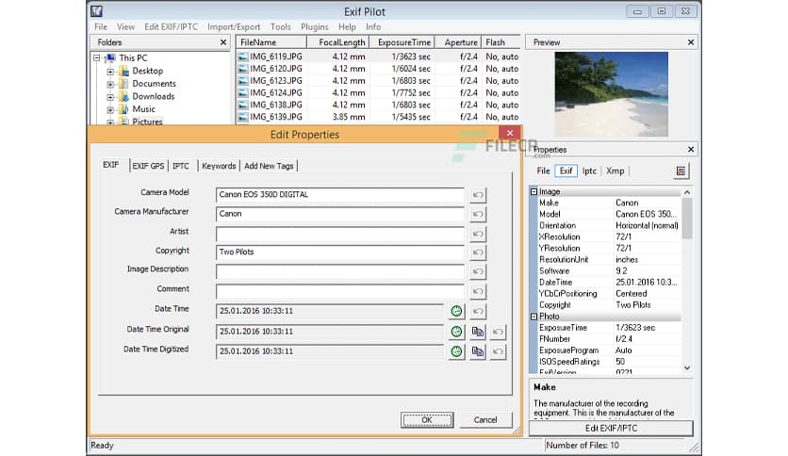
Task: Close the Preview panel
Action: pyautogui.click(x=691, y=42)
